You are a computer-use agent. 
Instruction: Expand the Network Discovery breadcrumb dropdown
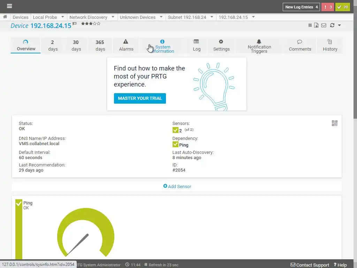point(113,17)
